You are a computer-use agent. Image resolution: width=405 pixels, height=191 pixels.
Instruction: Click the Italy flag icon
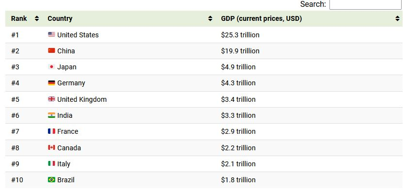tap(51, 163)
